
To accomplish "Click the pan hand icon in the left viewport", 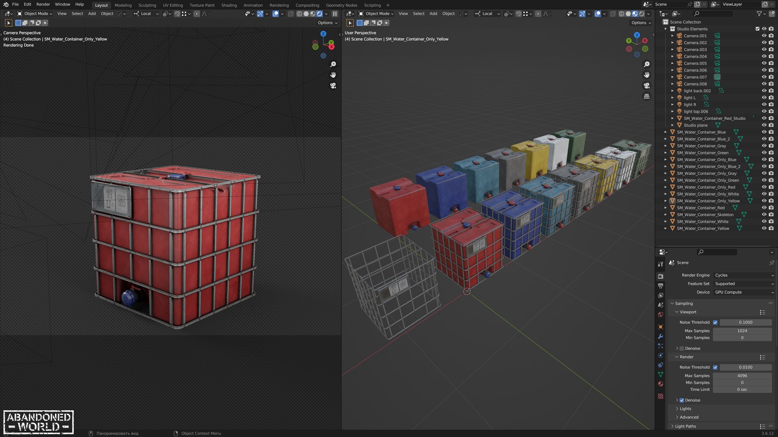I will (x=333, y=75).
